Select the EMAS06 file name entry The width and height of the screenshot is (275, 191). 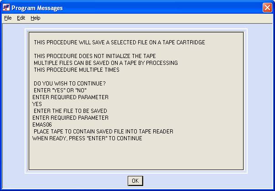42,125
